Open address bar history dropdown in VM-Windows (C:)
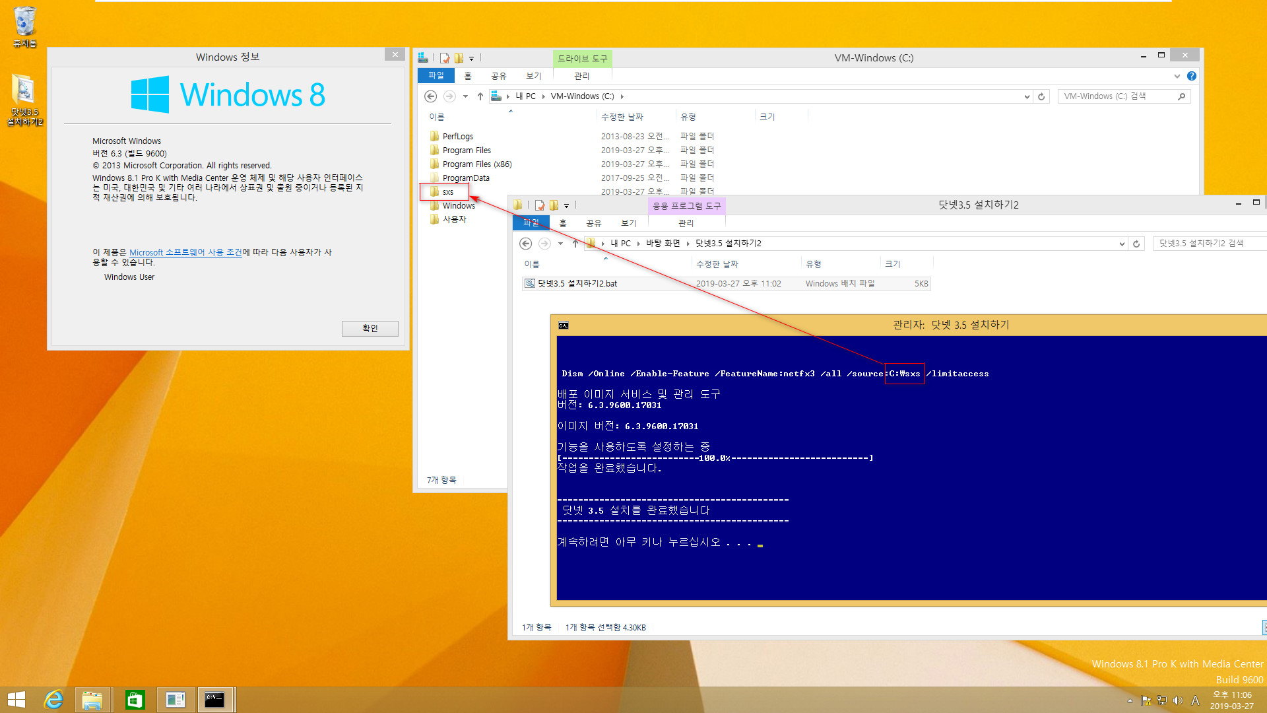This screenshot has width=1267, height=713. click(1027, 96)
